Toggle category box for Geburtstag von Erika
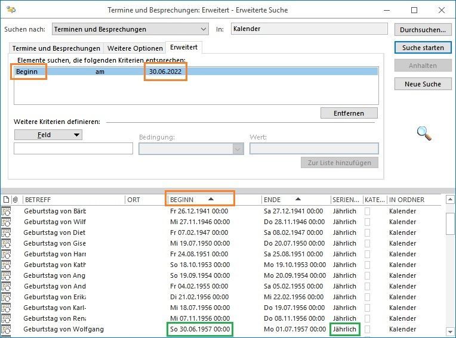The width and height of the screenshot is (456, 338). [x=367, y=297]
